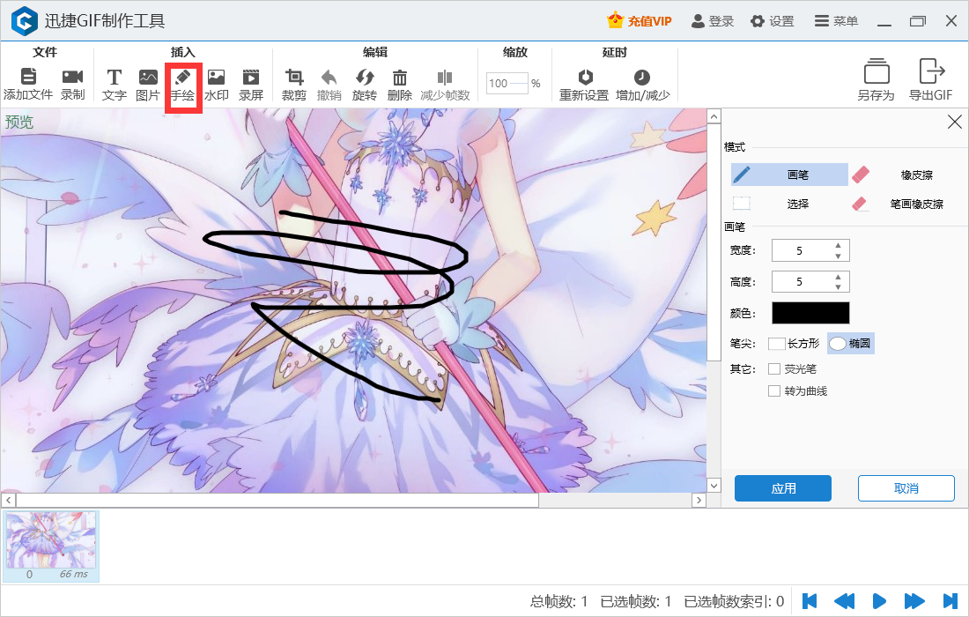Screen dimensions: 969x617
Task: Go to the previous frame
Action: [844, 601]
